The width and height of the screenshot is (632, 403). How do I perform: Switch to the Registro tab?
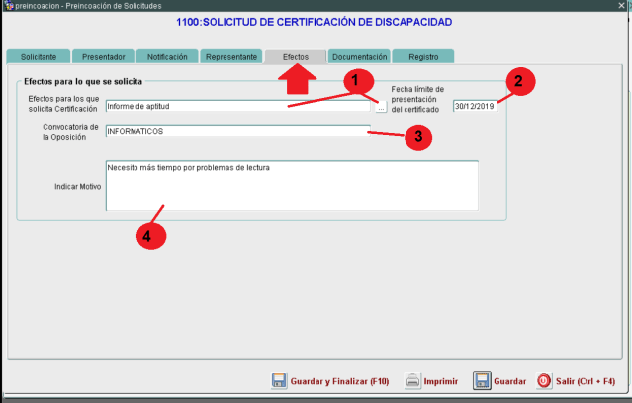pyautogui.click(x=423, y=57)
